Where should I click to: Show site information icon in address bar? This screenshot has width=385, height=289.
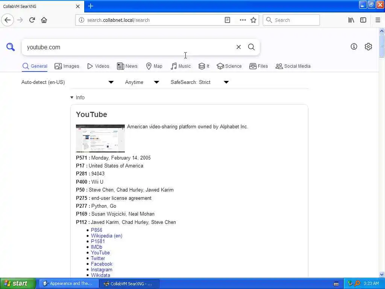(82, 20)
